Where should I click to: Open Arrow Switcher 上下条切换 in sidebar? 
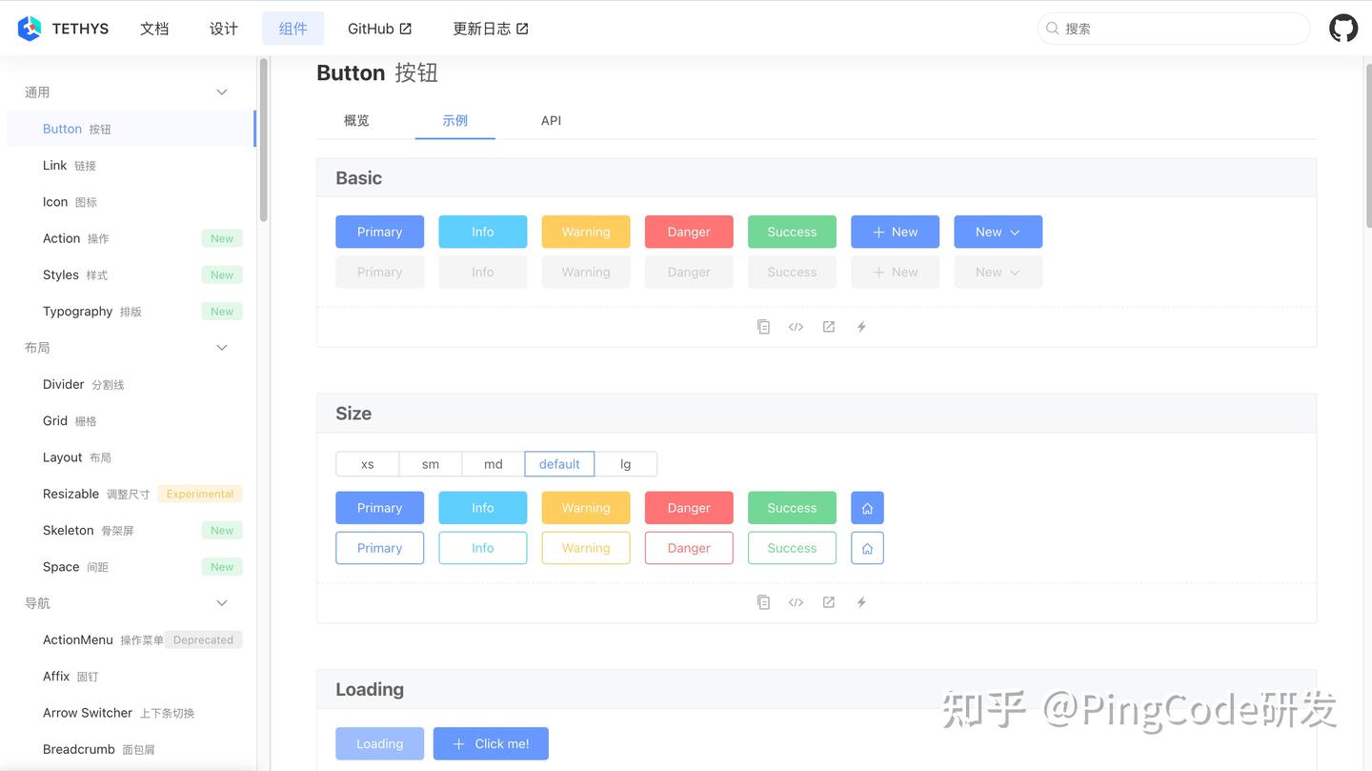(x=131, y=713)
